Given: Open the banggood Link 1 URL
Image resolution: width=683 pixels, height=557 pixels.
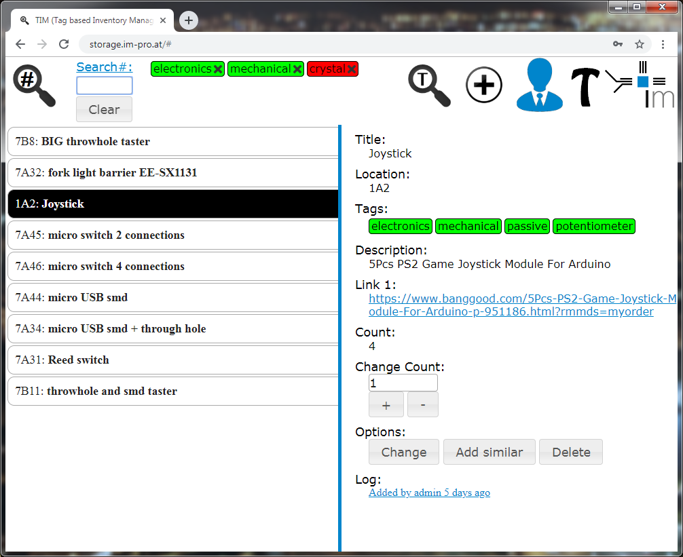Looking at the screenshot, I should [522, 305].
